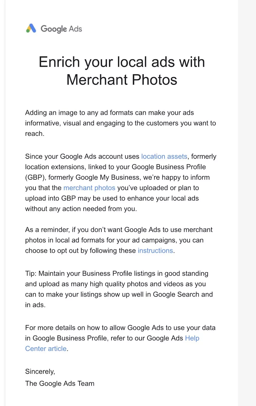Click the "As a reminder" paragraph
256x406 pixels.
click(119, 240)
